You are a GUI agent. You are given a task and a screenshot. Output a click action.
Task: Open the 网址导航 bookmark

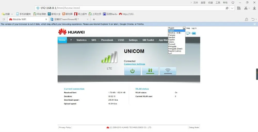click(x=40, y=14)
